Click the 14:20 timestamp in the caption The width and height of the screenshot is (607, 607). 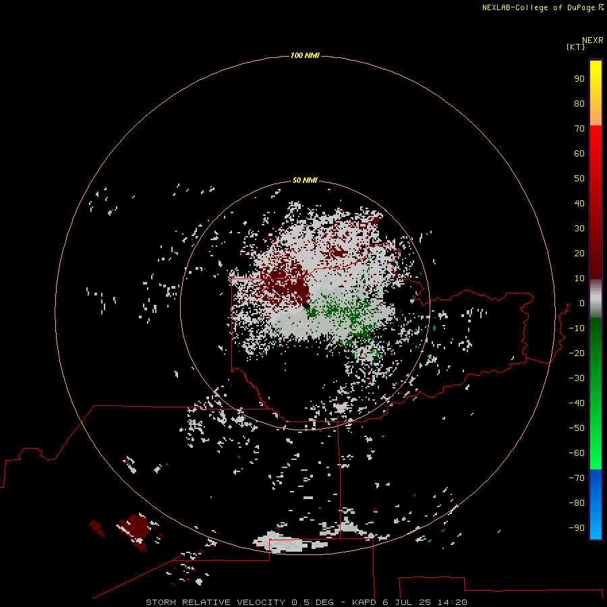[x=452, y=602]
